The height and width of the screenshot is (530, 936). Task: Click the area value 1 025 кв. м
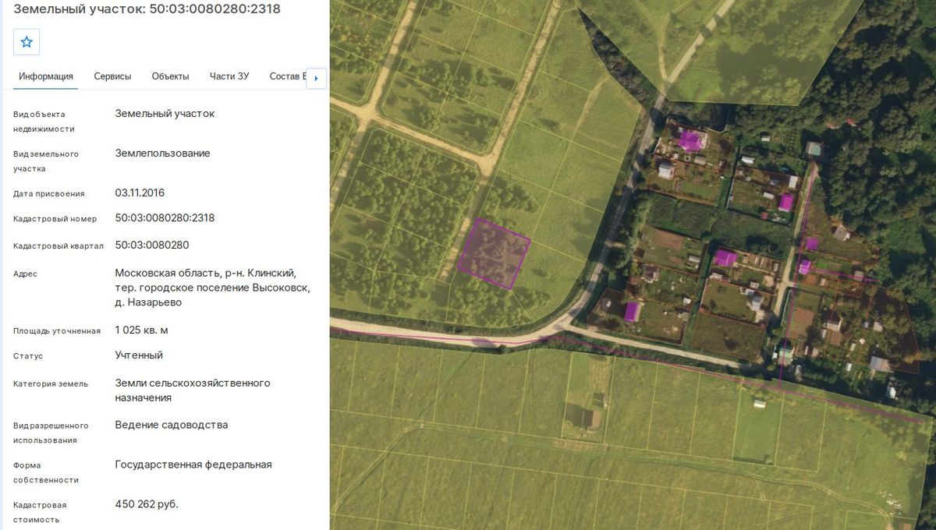141,330
